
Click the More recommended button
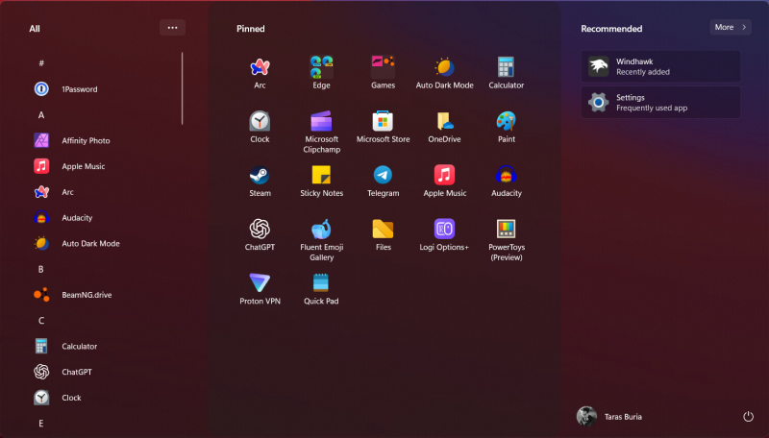click(731, 28)
